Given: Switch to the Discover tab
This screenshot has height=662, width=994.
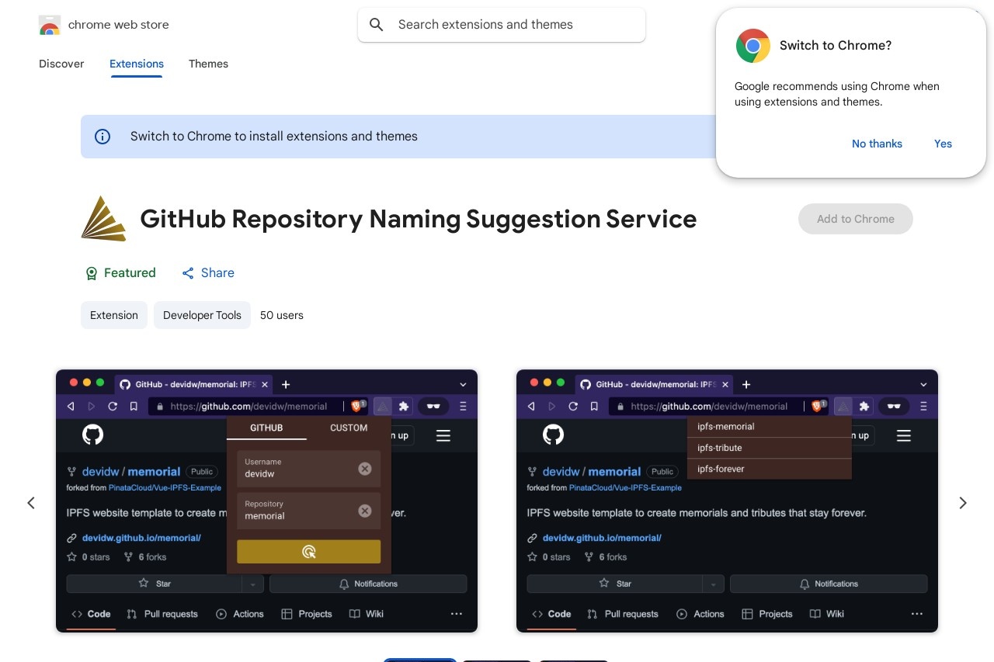Looking at the screenshot, I should click(x=61, y=64).
